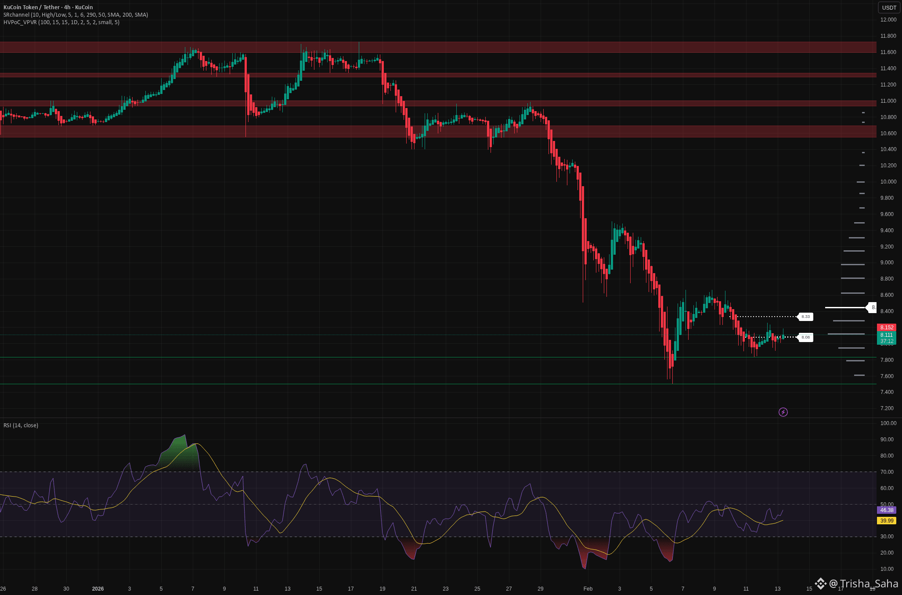Viewport: 902px width, 595px height.
Task: Select the SRchannel indicator legend
Action: [76, 15]
